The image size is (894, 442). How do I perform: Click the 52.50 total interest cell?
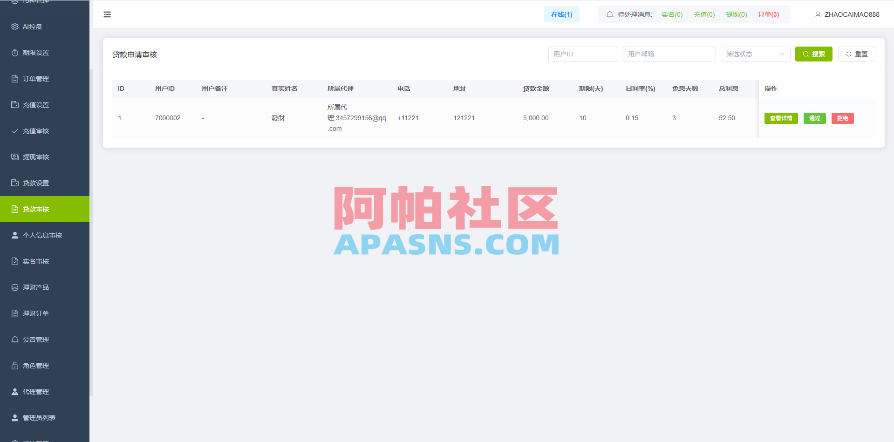[727, 118]
